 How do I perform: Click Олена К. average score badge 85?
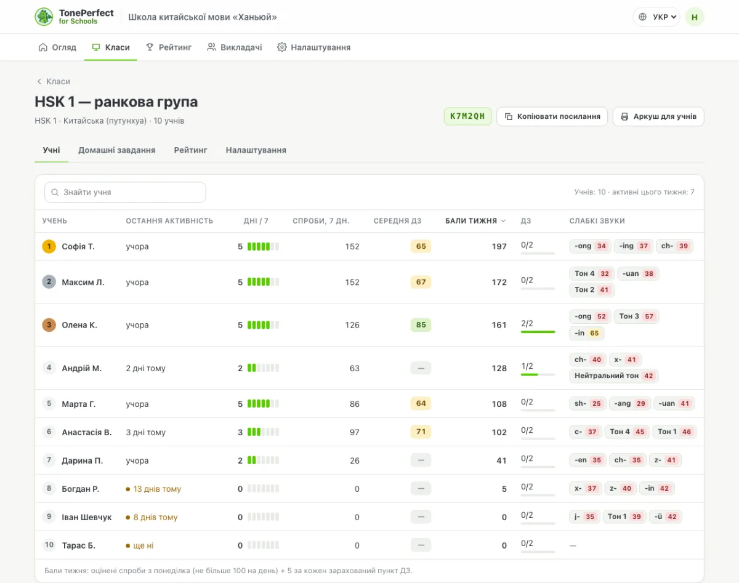click(x=421, y=325)
